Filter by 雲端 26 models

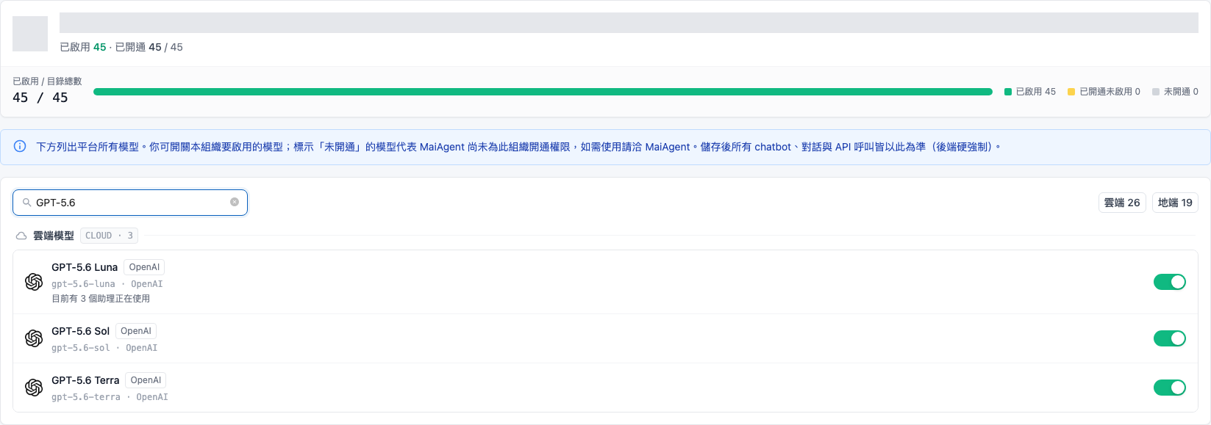tap(1122, 203)
